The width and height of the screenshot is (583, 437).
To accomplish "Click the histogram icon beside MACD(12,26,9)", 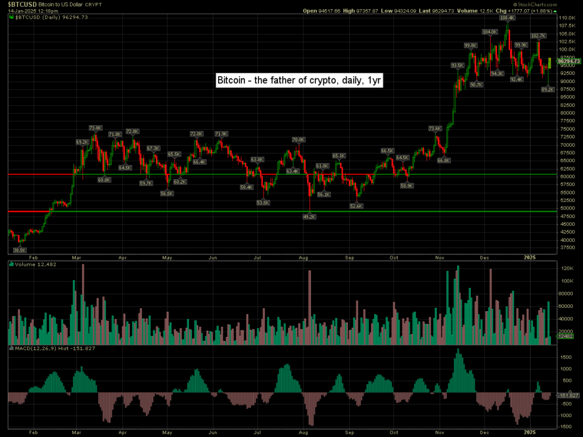I will tap(10, 347).
